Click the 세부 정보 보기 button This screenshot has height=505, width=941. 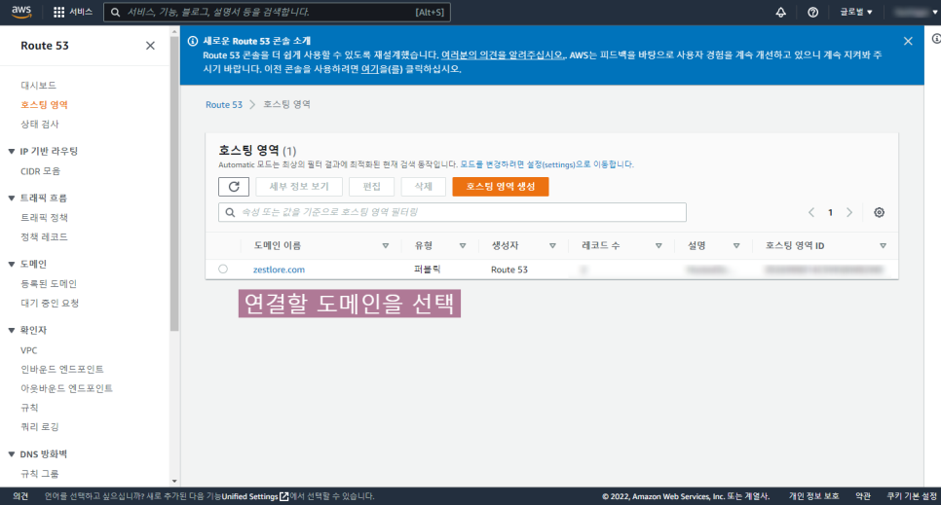(299, 187)
